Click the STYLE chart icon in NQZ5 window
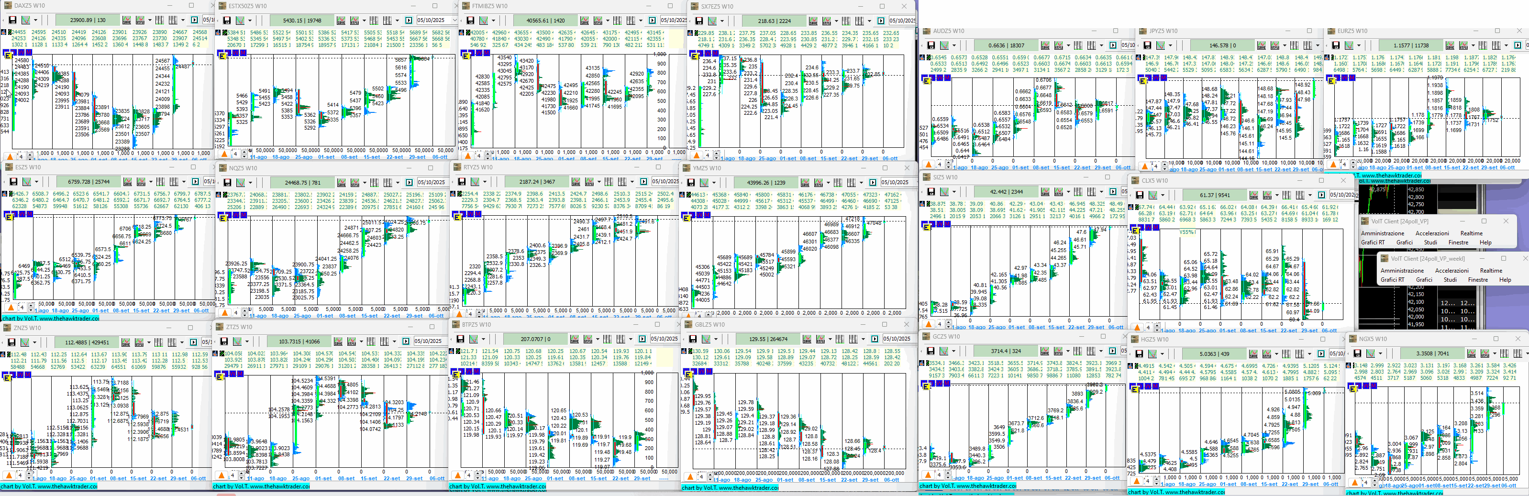 (355, 183)
